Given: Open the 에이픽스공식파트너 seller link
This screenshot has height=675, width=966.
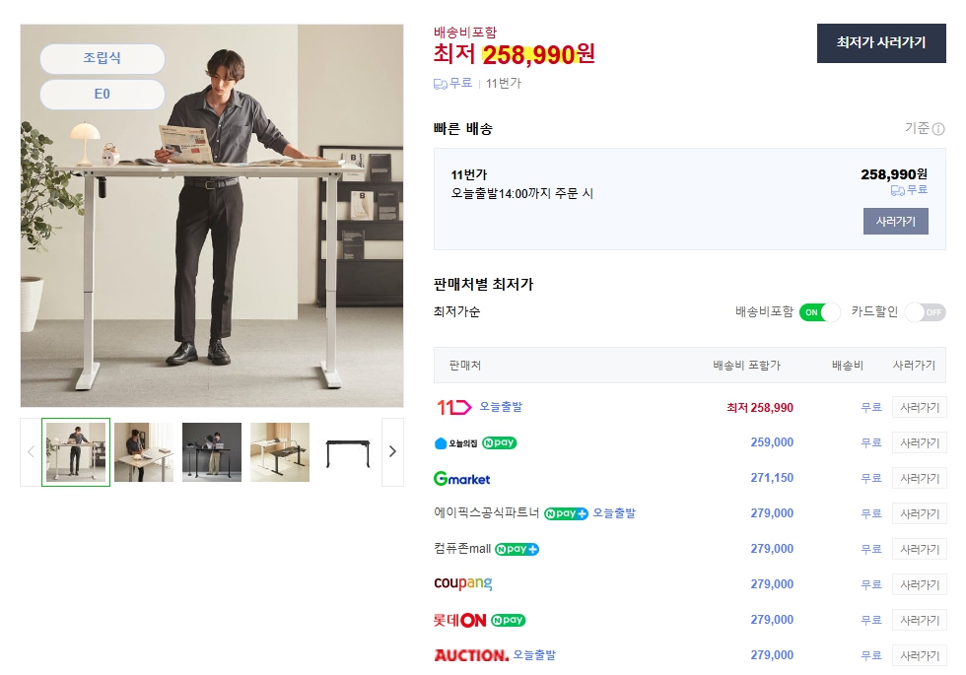Looking at the screenshot, I should [x=487, y=513].
